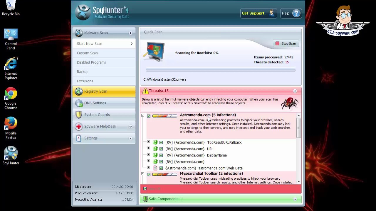
Task: Click the threats list scrollbar thumb
Action: tap(298, 128)
